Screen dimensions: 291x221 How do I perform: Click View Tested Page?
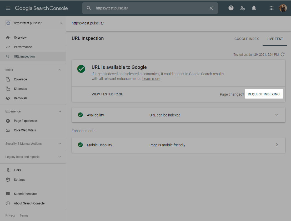coord(107,94)
